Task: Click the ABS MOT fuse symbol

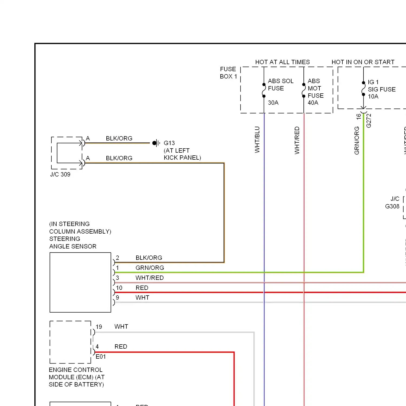Action: tap(304, 90)
